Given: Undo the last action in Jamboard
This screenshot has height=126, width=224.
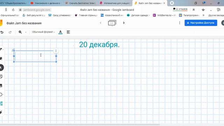Looking at the screenshot, I should click(x=2, y=32).
